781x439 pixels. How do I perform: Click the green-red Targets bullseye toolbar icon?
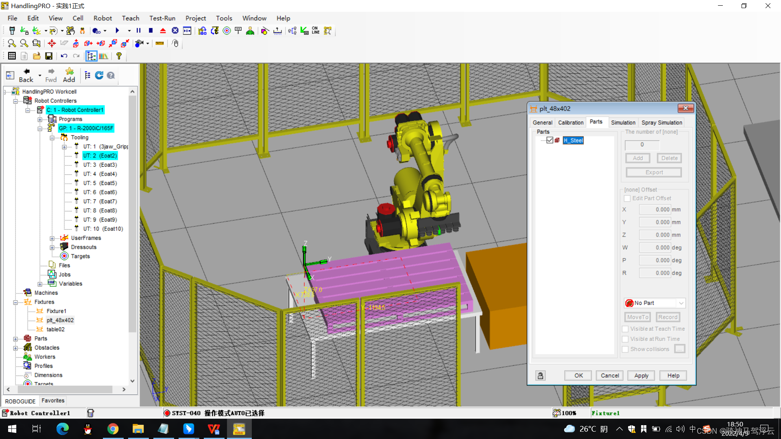227,31
